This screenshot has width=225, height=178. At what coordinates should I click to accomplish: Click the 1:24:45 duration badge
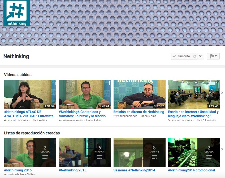pos(214,106)
